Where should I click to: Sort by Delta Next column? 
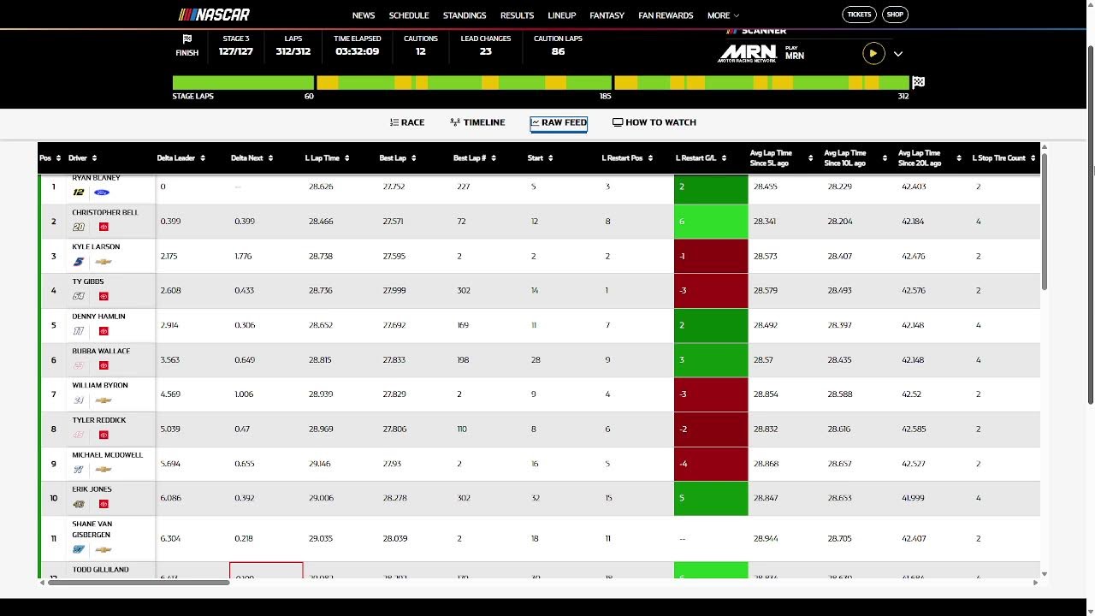(x=252, y=158)
